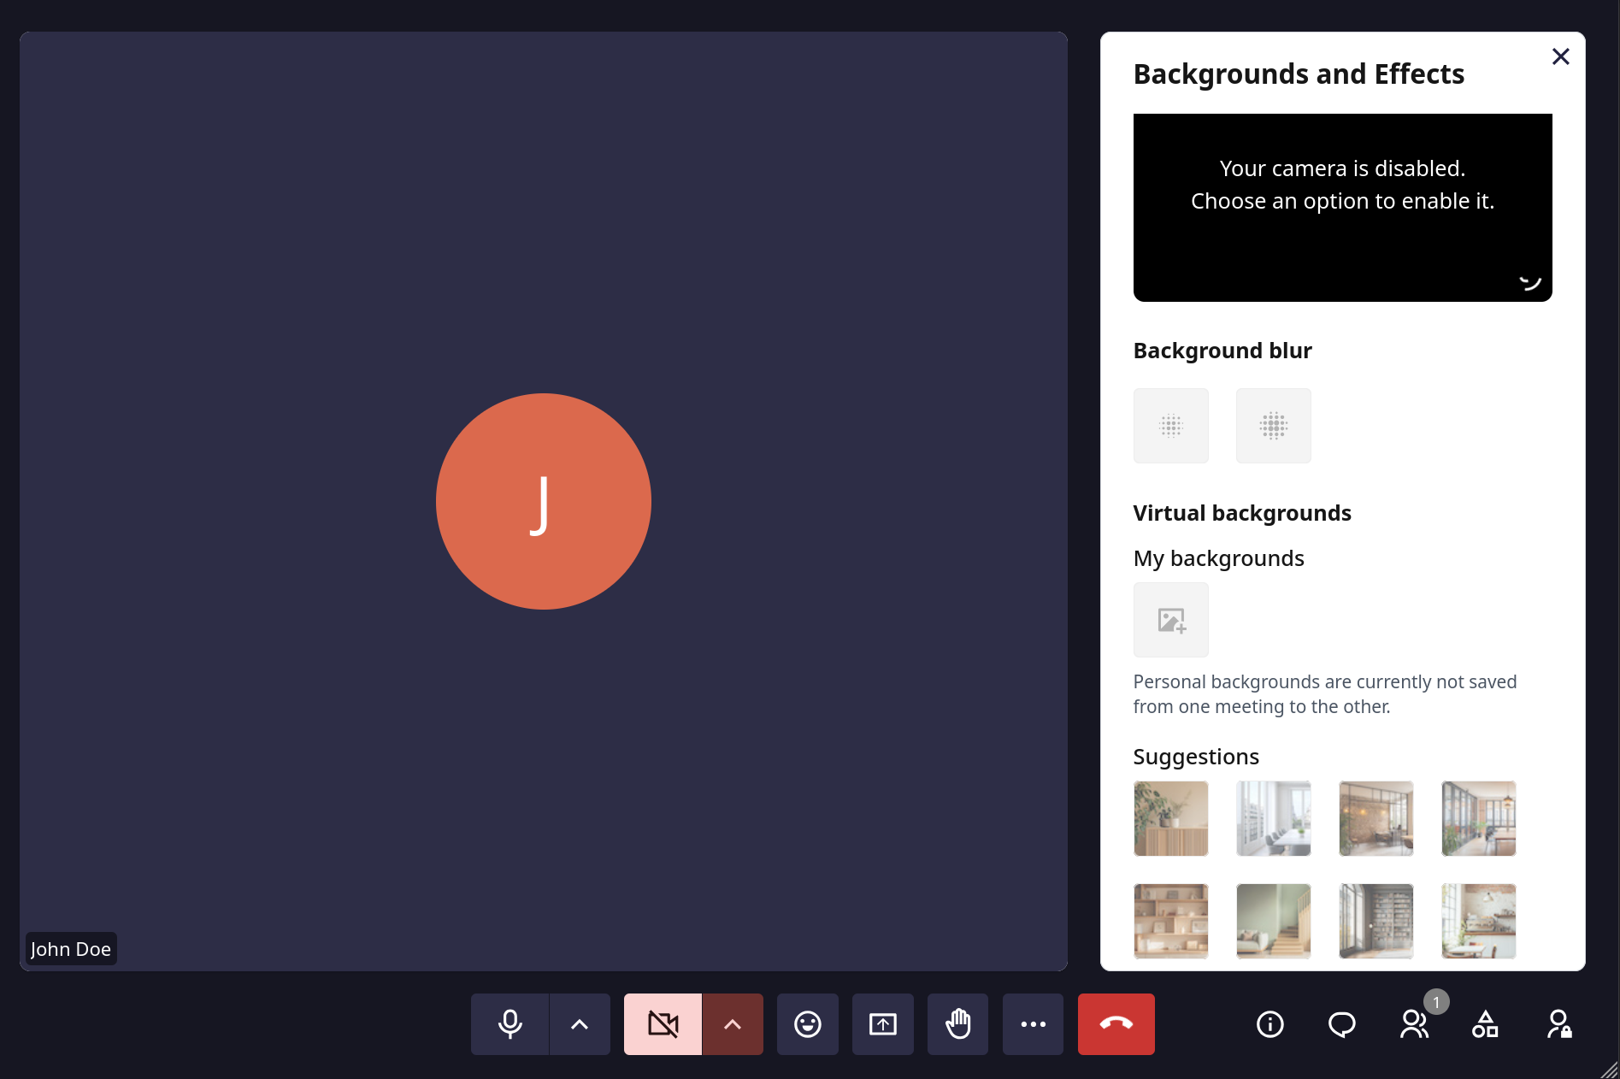Viewport: 1620px width, 1079px height.
Task: Hang up the call
Action: (x=1116, y=1023)
